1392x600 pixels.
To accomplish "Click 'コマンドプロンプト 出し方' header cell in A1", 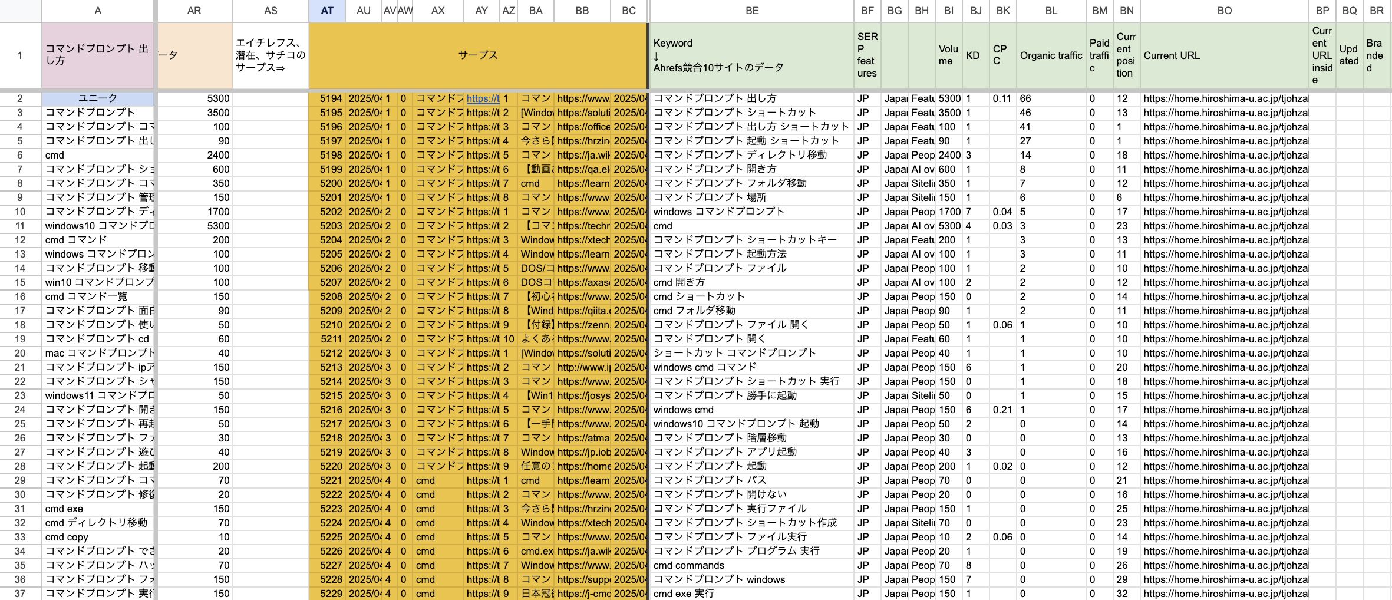I will coord(98,55).
